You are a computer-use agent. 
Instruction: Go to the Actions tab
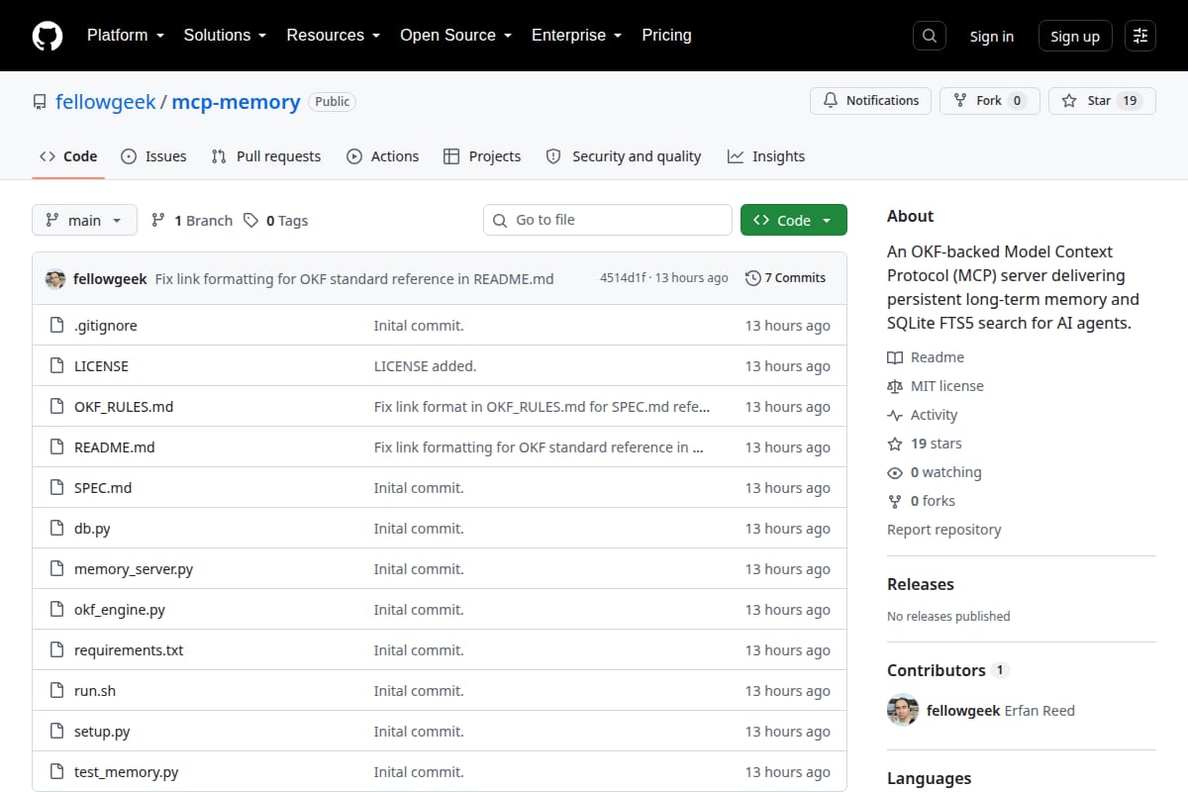382,156
